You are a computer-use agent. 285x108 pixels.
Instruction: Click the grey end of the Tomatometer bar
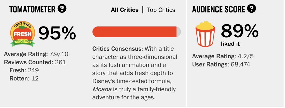click(x=179, y=32)
